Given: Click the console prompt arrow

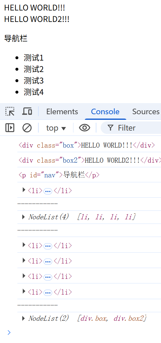Looking at the screenshot, I should [9, 333].
